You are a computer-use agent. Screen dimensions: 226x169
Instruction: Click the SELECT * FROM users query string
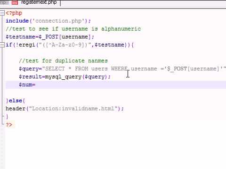(x=134, y=69)
